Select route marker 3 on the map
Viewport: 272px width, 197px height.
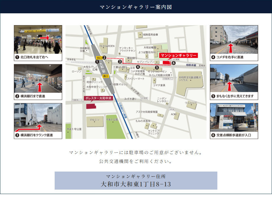tap(120, 62)
